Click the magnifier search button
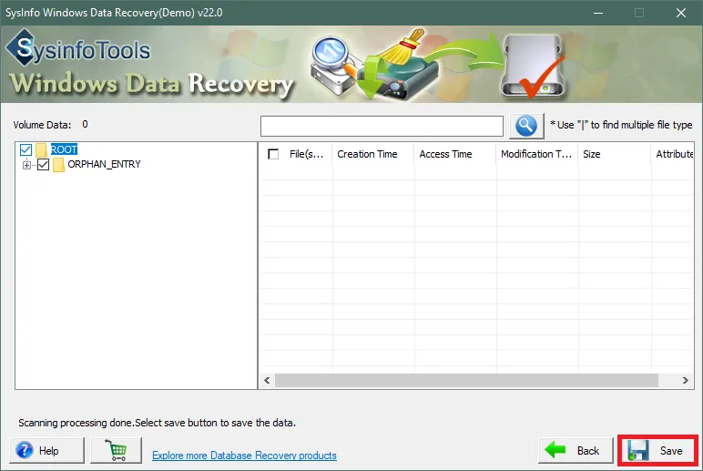703x471 pixels. (526, 126)
